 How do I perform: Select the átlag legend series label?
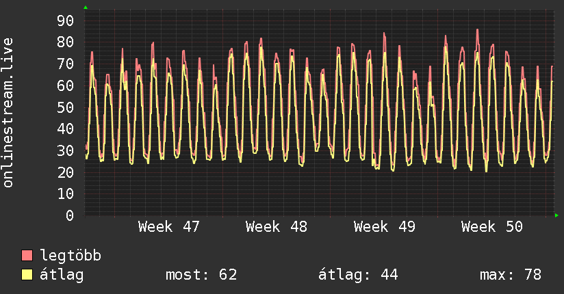[62, 275]
